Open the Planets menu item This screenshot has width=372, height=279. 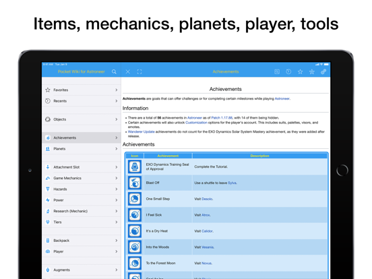pos(82,149)
